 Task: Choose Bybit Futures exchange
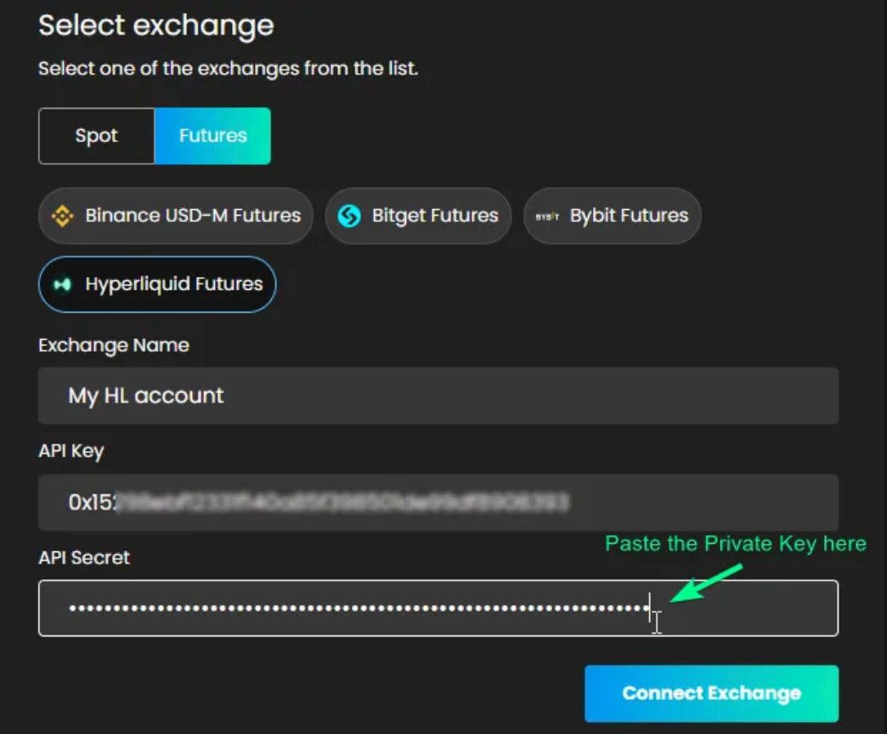tap(612, 216)
